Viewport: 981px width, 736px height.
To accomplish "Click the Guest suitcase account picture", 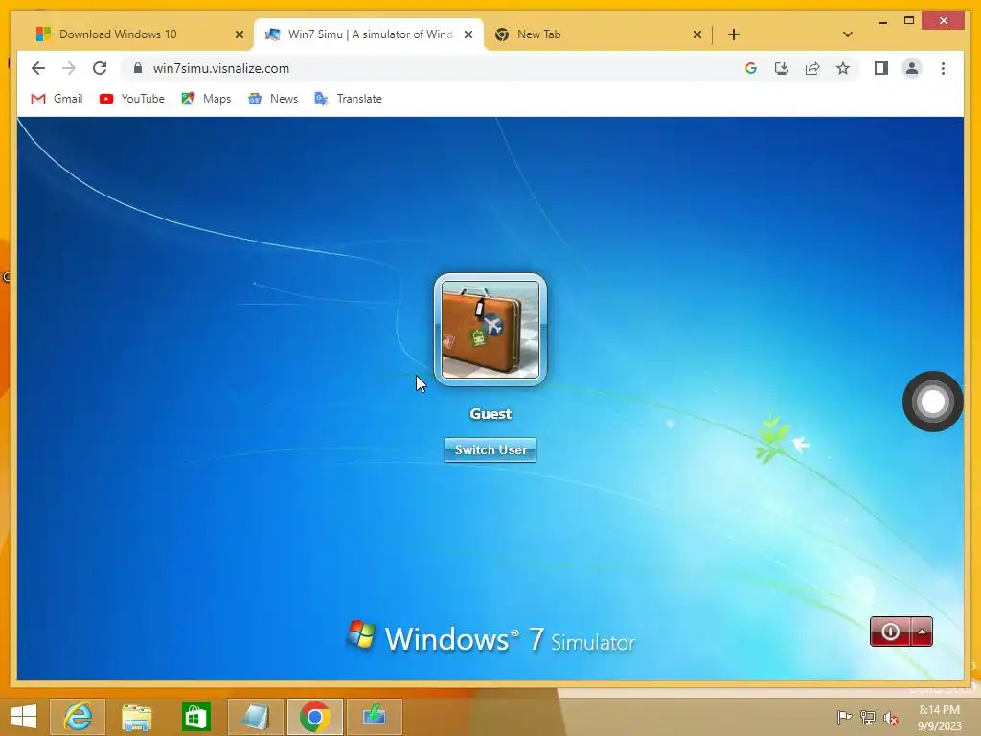I will pos(490,330).
